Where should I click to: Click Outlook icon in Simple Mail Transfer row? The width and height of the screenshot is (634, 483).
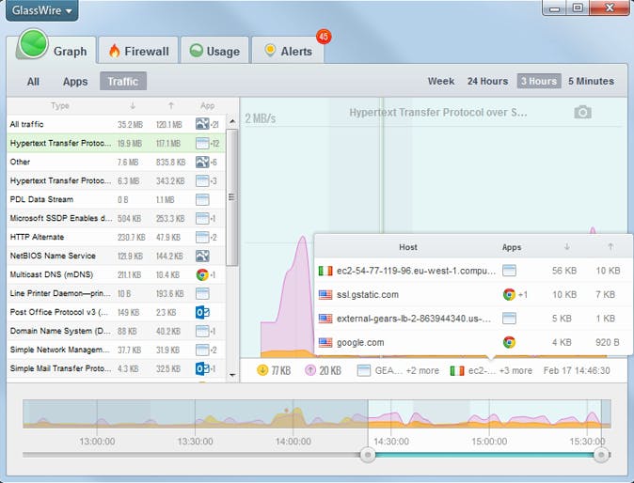click(x=202, y=368)
